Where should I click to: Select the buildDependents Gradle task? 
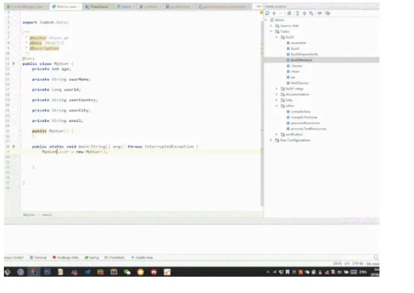[304, 54]
